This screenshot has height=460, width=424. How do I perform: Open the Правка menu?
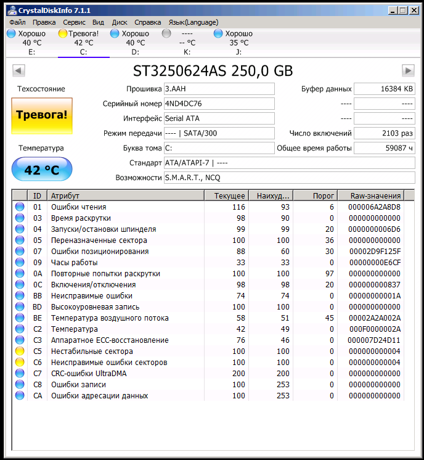pos(44,22)
